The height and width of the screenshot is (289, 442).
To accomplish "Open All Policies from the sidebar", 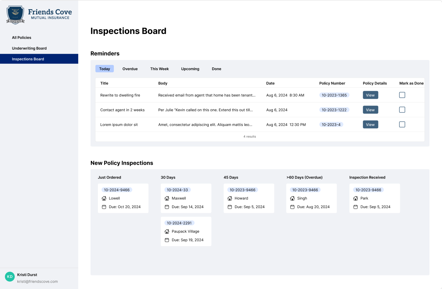I will tap(21, 38).
